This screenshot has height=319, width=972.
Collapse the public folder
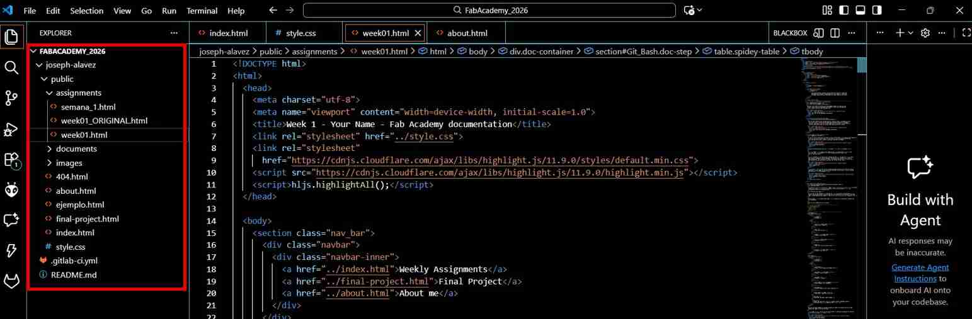(44, 79)
